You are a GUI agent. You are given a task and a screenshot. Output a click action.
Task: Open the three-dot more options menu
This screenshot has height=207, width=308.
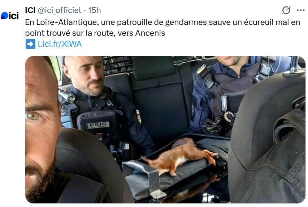pos(300,10)
